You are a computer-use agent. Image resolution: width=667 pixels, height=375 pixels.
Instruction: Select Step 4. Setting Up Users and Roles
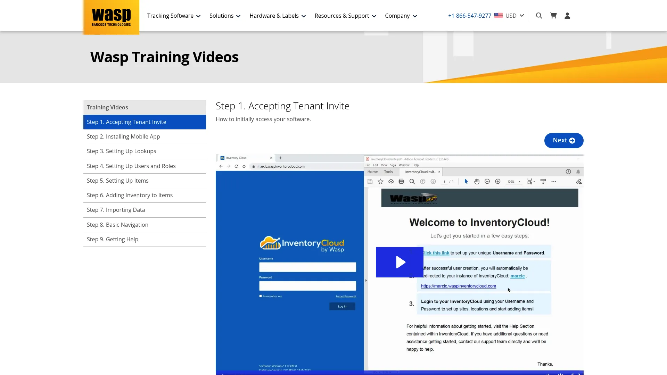[145, 166]
